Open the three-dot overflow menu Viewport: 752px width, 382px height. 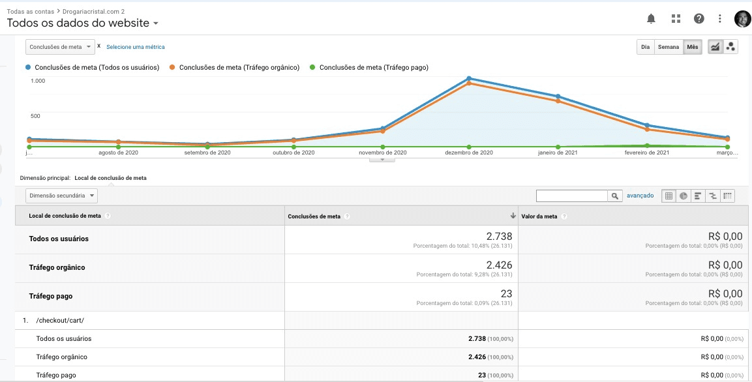tap(720, 18)
